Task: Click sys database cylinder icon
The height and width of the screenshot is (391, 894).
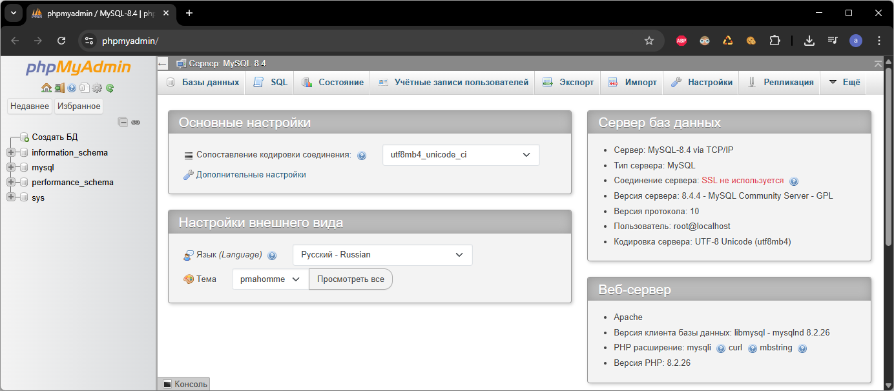Action: tap(25, 197)
